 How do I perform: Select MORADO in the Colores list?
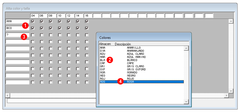(142, 72)
